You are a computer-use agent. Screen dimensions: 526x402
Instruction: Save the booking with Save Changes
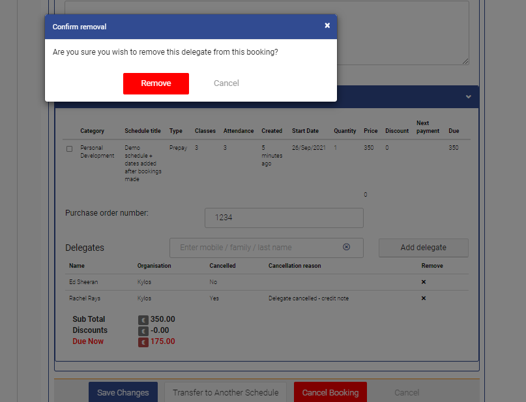point(123,392)
